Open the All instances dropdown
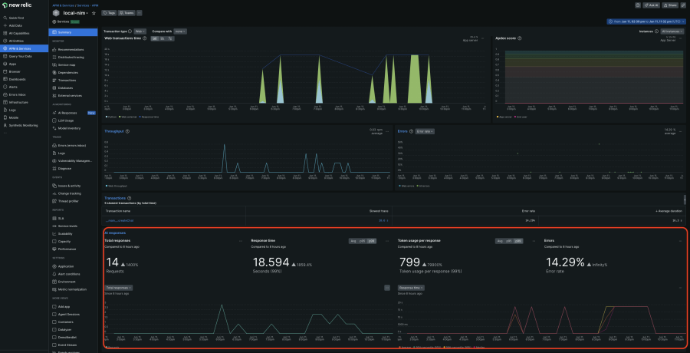The width and height of the screenshot is (690, 353). point(670,31)
